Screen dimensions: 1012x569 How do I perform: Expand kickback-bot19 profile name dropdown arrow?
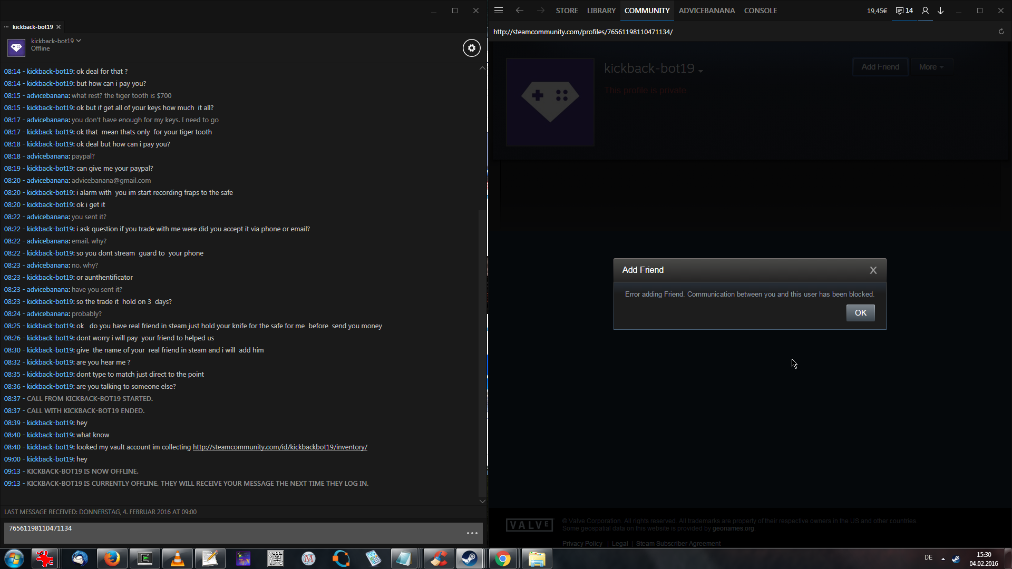[700, 71]
